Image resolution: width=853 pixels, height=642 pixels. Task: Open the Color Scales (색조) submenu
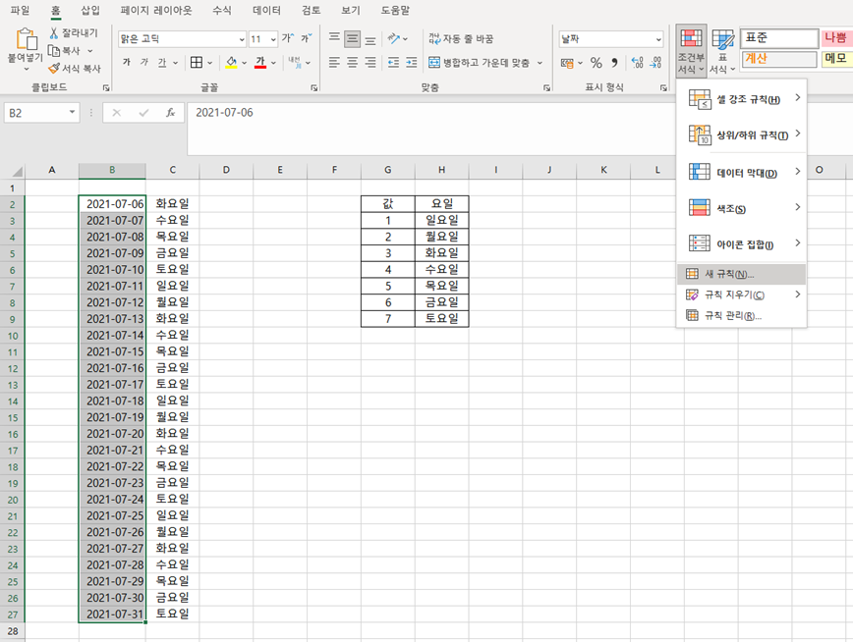pos(742,208)
